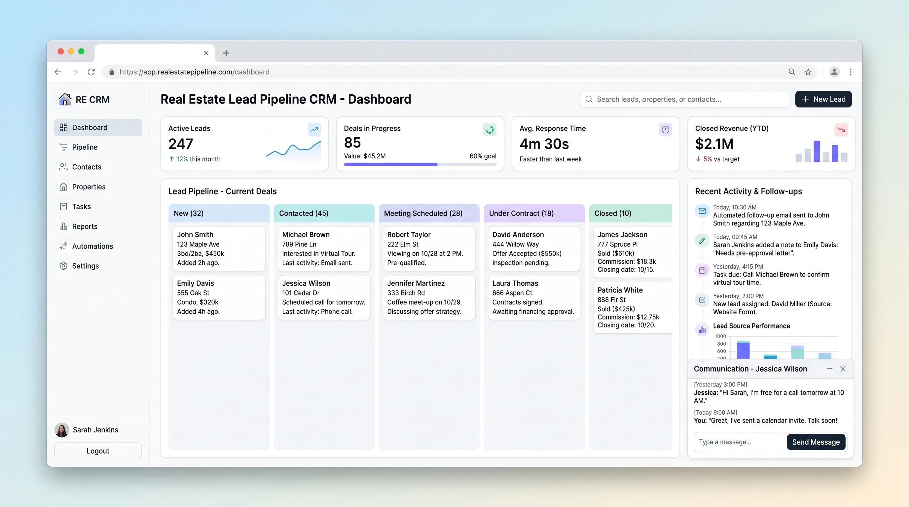
Task: Click the New Lead button
Action: [823, 99]
